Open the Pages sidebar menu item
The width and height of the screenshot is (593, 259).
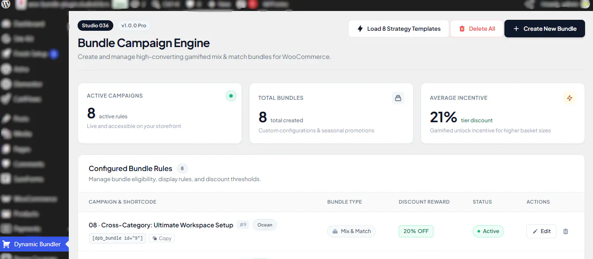pyautogui.click(x=22, y=149)
